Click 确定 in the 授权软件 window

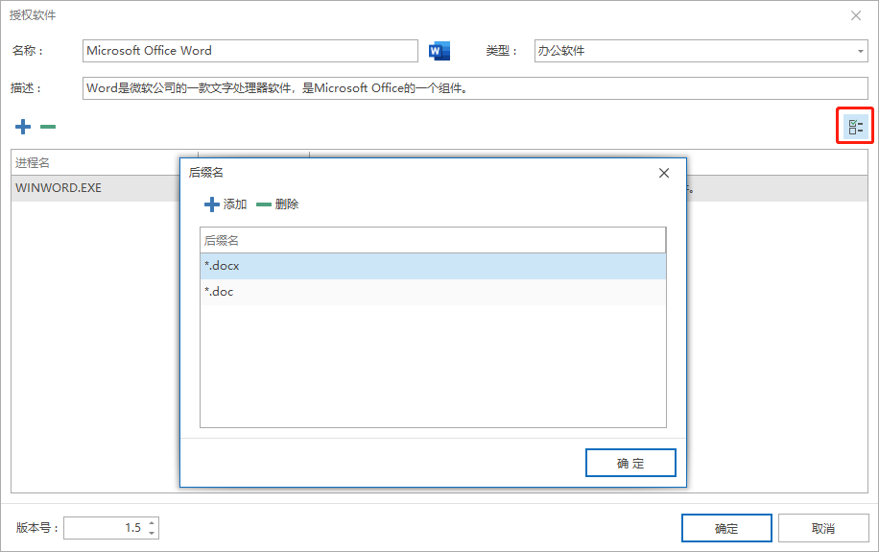726,528
